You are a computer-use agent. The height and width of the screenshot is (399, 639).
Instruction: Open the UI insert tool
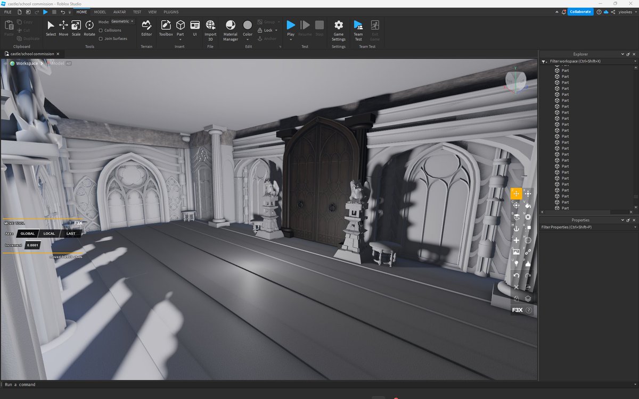click(x=195, y=29)
